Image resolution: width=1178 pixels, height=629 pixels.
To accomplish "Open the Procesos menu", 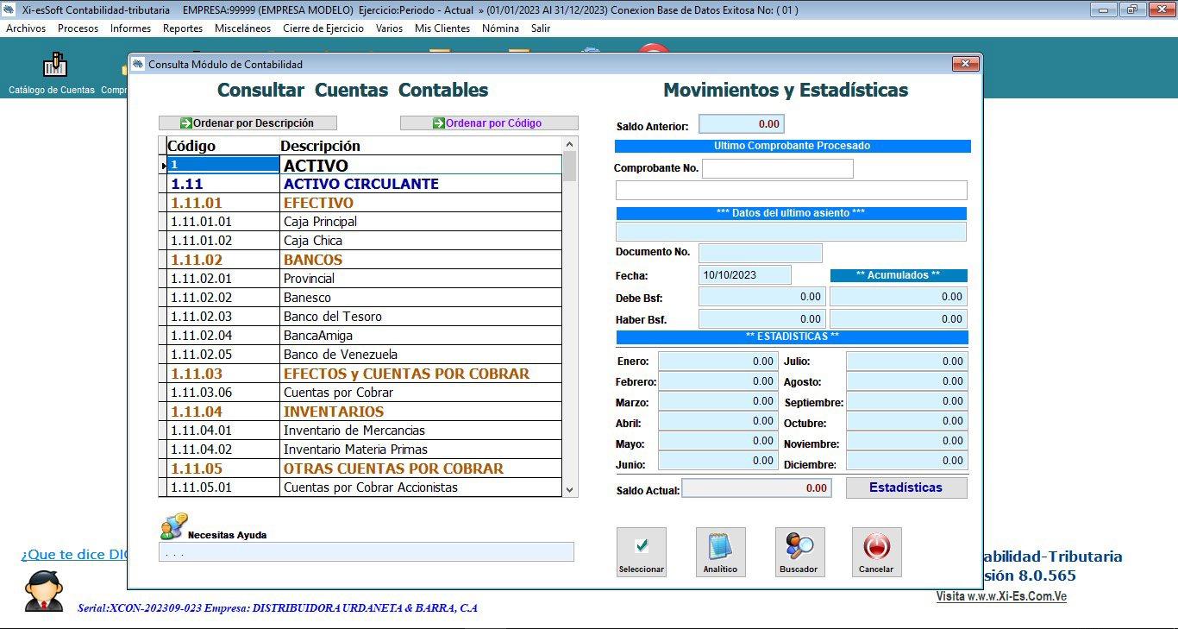I will pos(78,28).
